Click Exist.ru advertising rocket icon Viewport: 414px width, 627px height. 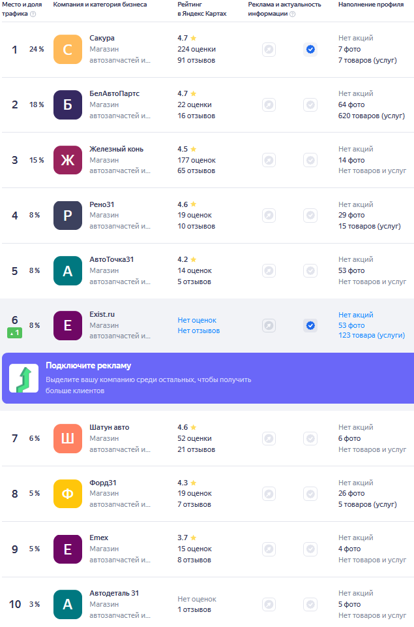pyautogui.click(x=269, y=325)
